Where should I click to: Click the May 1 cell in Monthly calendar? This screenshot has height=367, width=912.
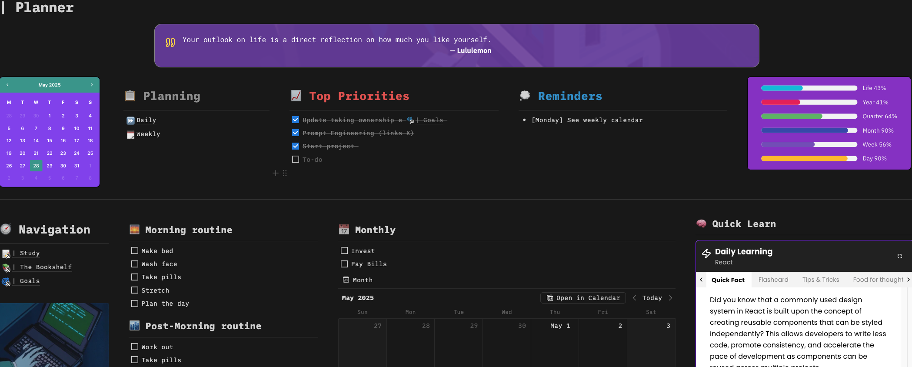tap(555, 343)
